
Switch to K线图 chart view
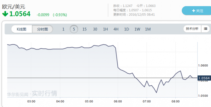click(22, 29)
